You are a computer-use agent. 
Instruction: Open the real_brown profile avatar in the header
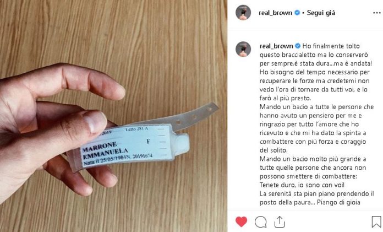[x=243, y=13]
